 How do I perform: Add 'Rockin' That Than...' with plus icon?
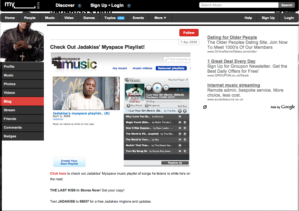coord(180,146)
